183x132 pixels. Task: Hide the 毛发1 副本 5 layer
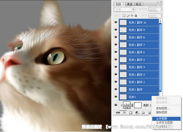[x=116, y=59]
